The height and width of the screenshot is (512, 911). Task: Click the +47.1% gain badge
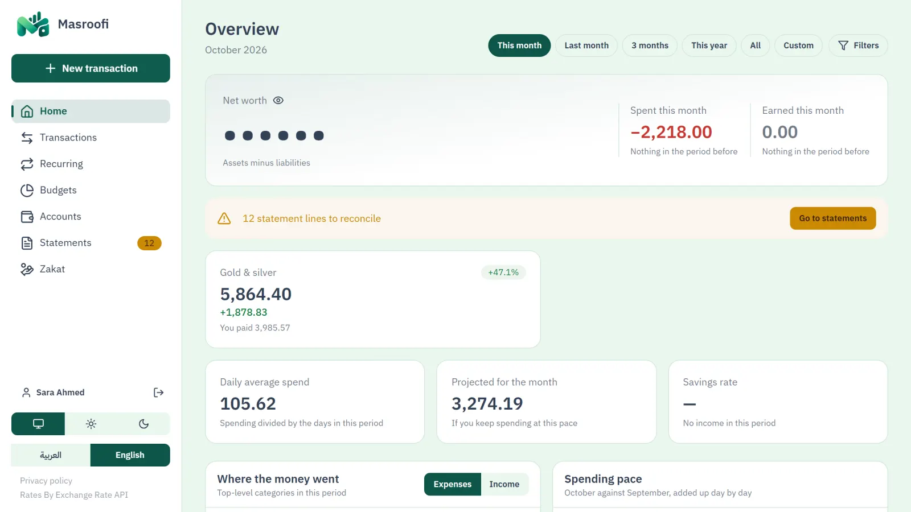[503, 272]
